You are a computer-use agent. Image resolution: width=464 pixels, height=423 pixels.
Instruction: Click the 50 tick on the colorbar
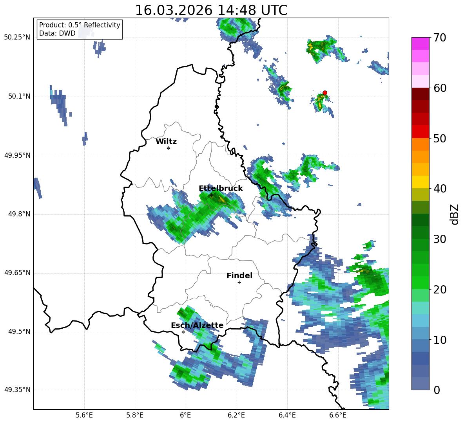[439, 138]
